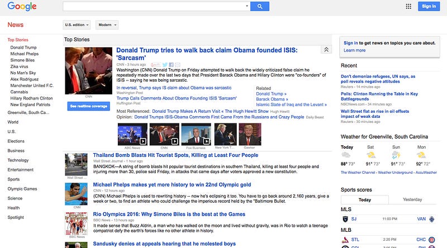Select Elections section in sidebar
This screenshot has height=248, width=447.
16,141
